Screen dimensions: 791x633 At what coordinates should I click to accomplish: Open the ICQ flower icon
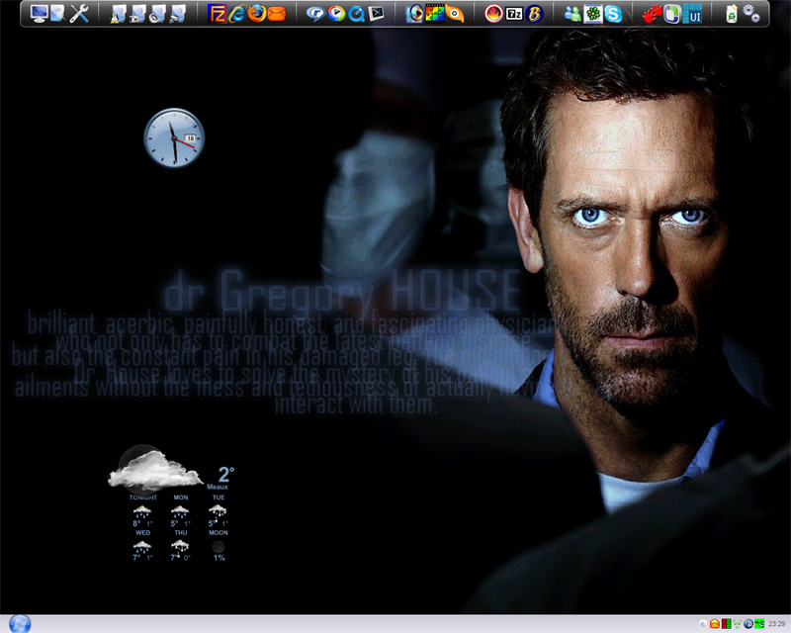593,14
